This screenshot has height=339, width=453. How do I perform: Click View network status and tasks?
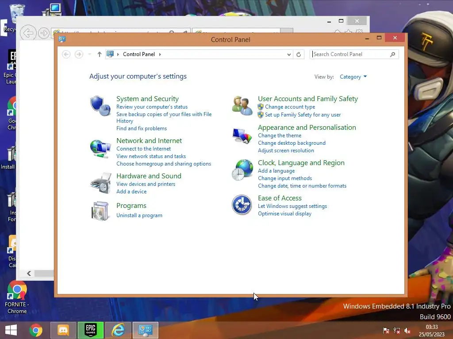click(151, 156)
